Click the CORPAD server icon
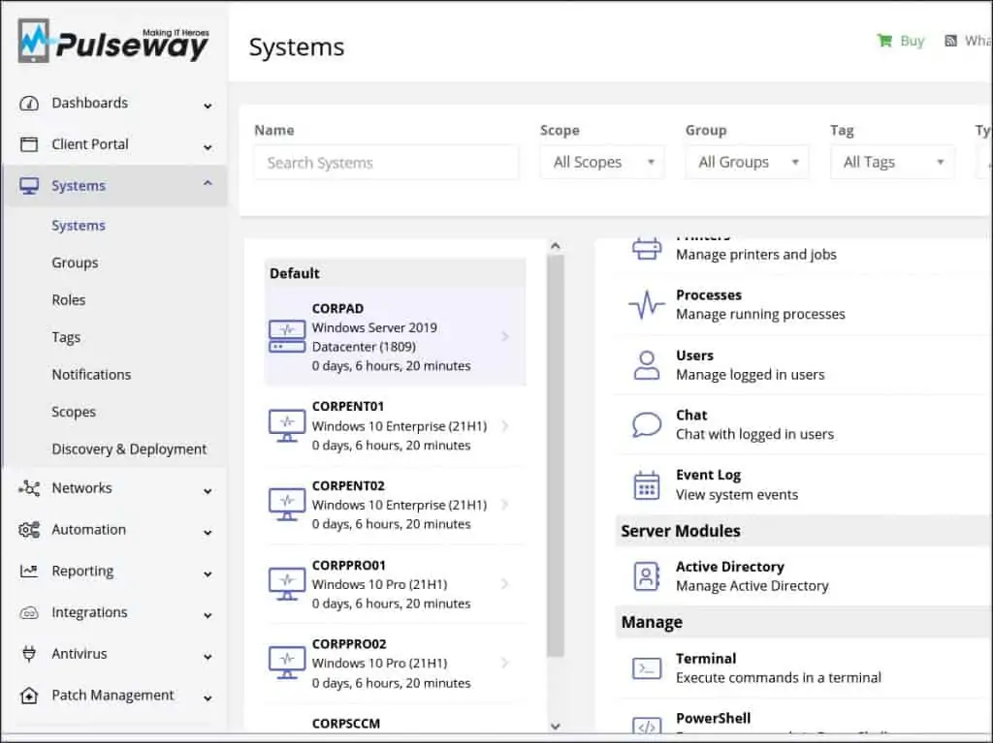The image size is (993, 743). [x=287, y=337]
